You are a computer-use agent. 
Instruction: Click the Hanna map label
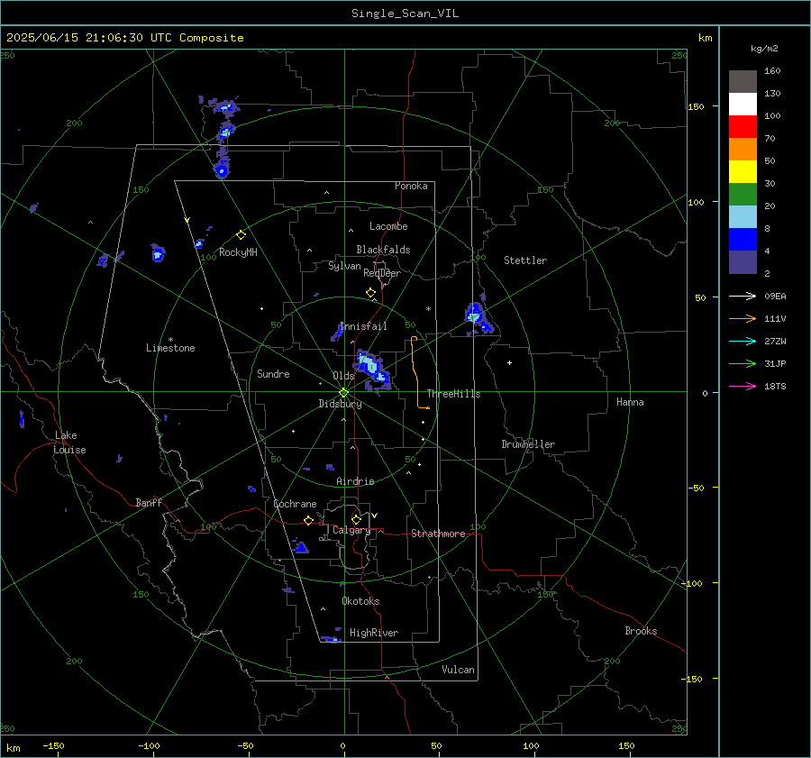coord(630,402)
